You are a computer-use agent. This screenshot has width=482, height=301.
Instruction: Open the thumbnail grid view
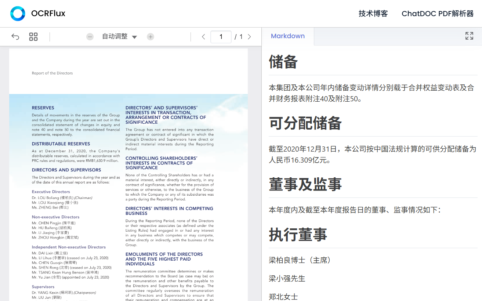33,37
